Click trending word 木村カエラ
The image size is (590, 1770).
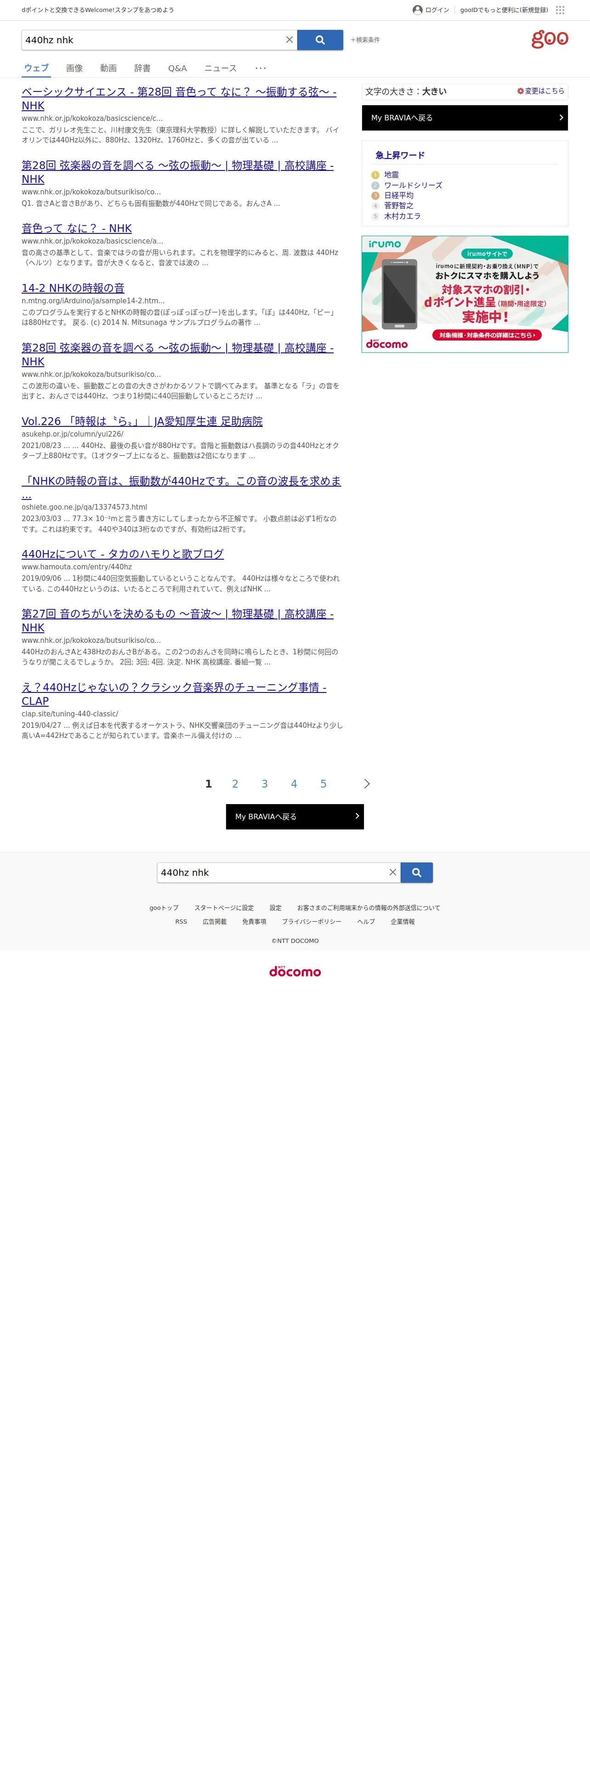pyautogui.click(x=403, y=216)
